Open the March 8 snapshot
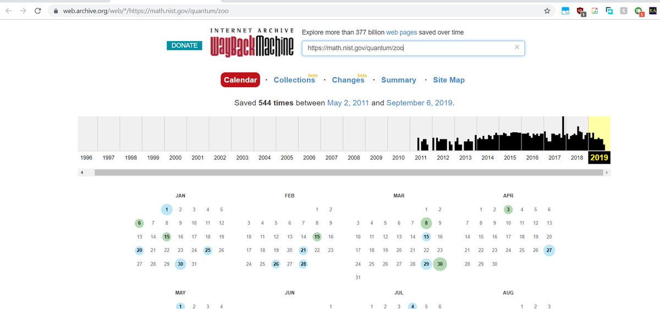This screenshot has width=660, height=309. (426, 223)
